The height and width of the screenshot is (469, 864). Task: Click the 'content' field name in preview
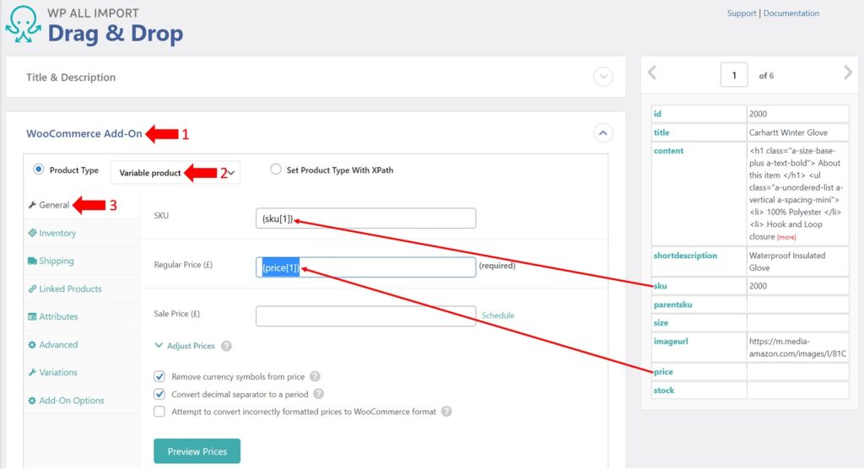click(x=668, y=150)
